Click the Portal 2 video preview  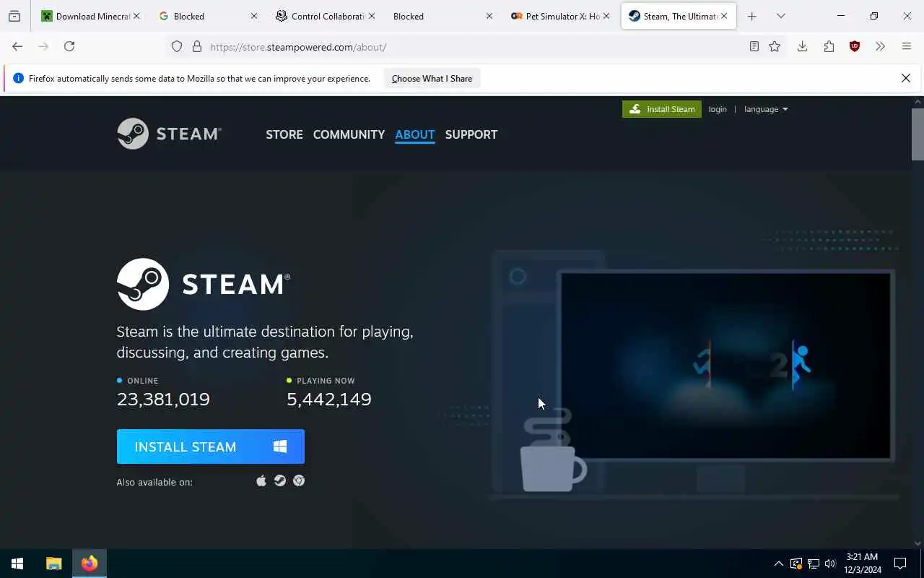725,365
